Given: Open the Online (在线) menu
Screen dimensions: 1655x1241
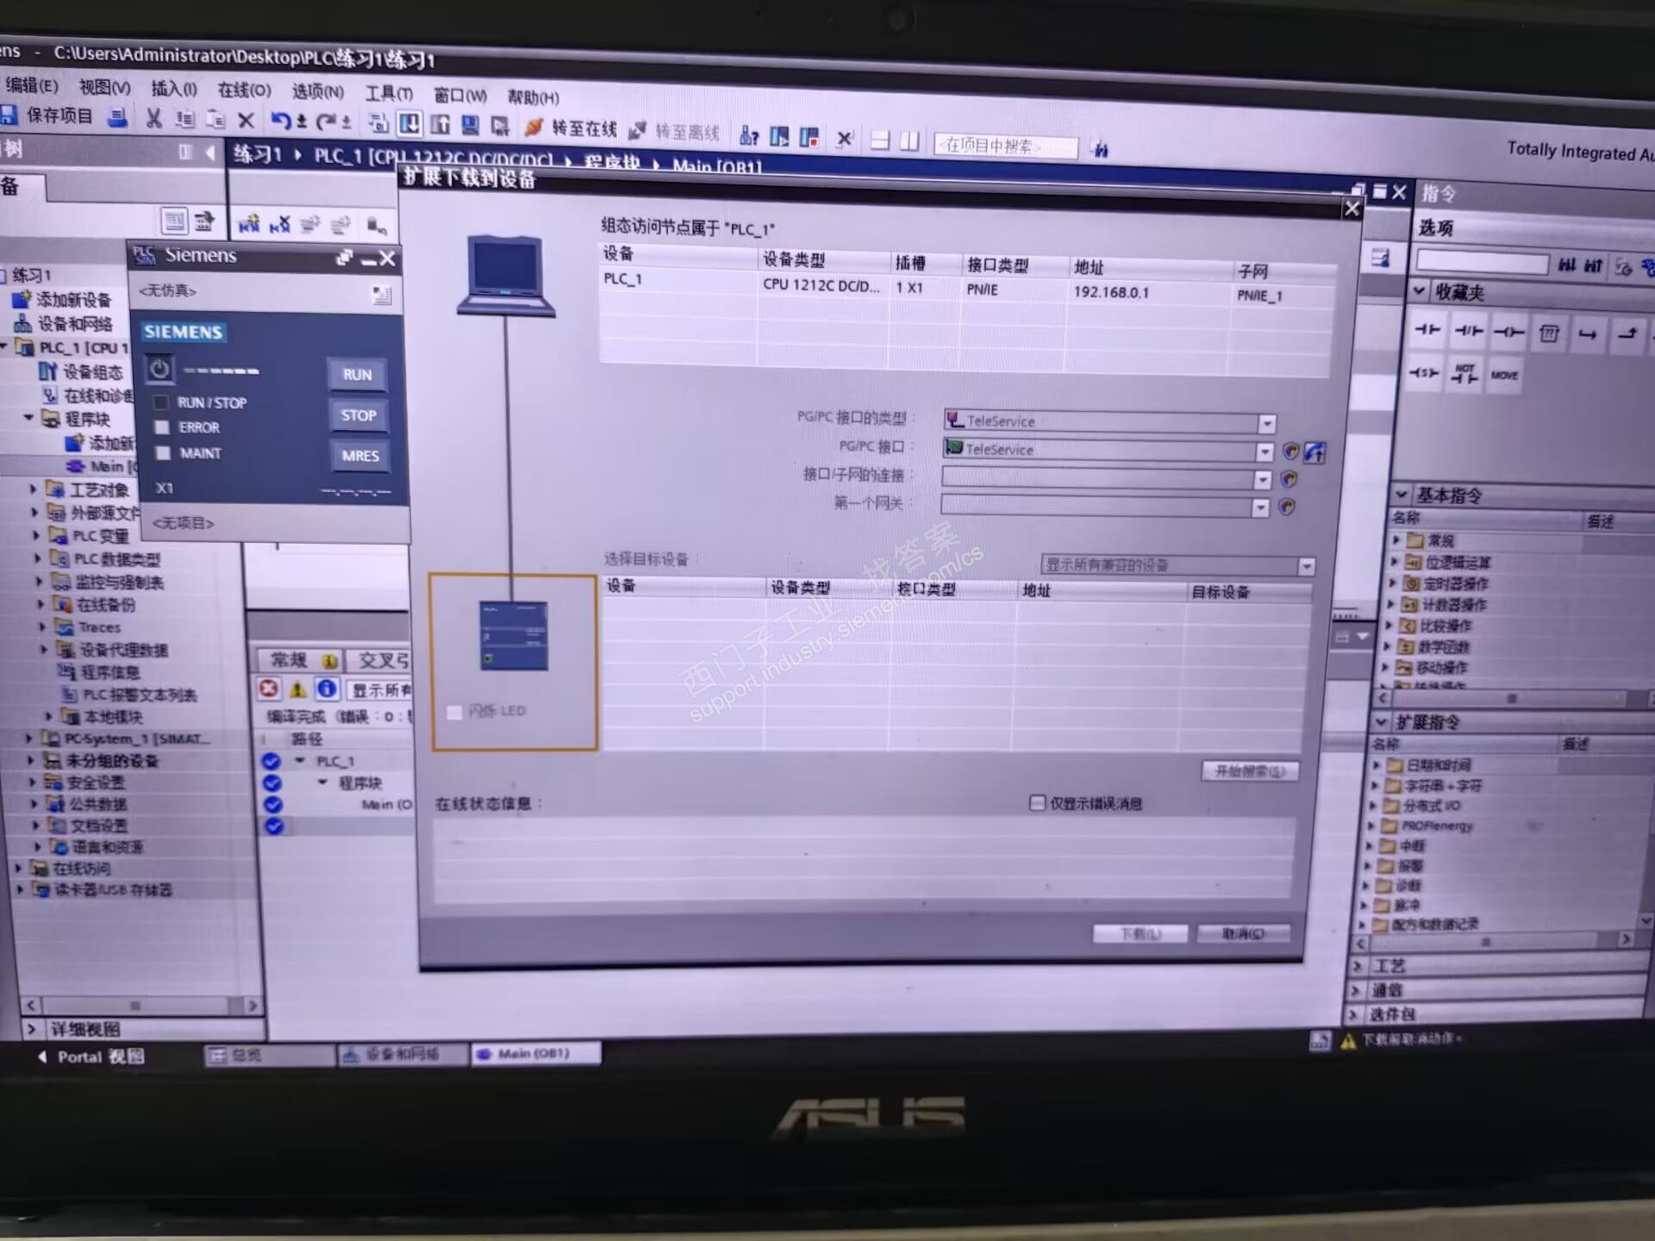Looking at the screenshot, I should click(x=244, y=90).
